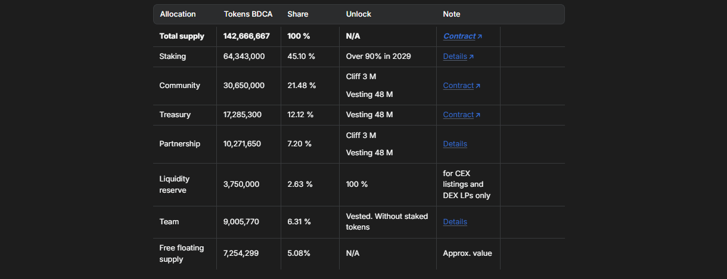
Task: Click the Tokens BDCA column header
Action: [x=247, y=14]
